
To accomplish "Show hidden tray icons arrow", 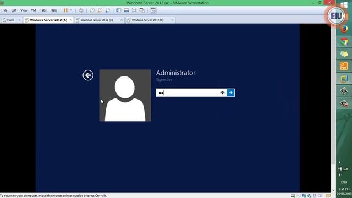I will coord(340,162).
